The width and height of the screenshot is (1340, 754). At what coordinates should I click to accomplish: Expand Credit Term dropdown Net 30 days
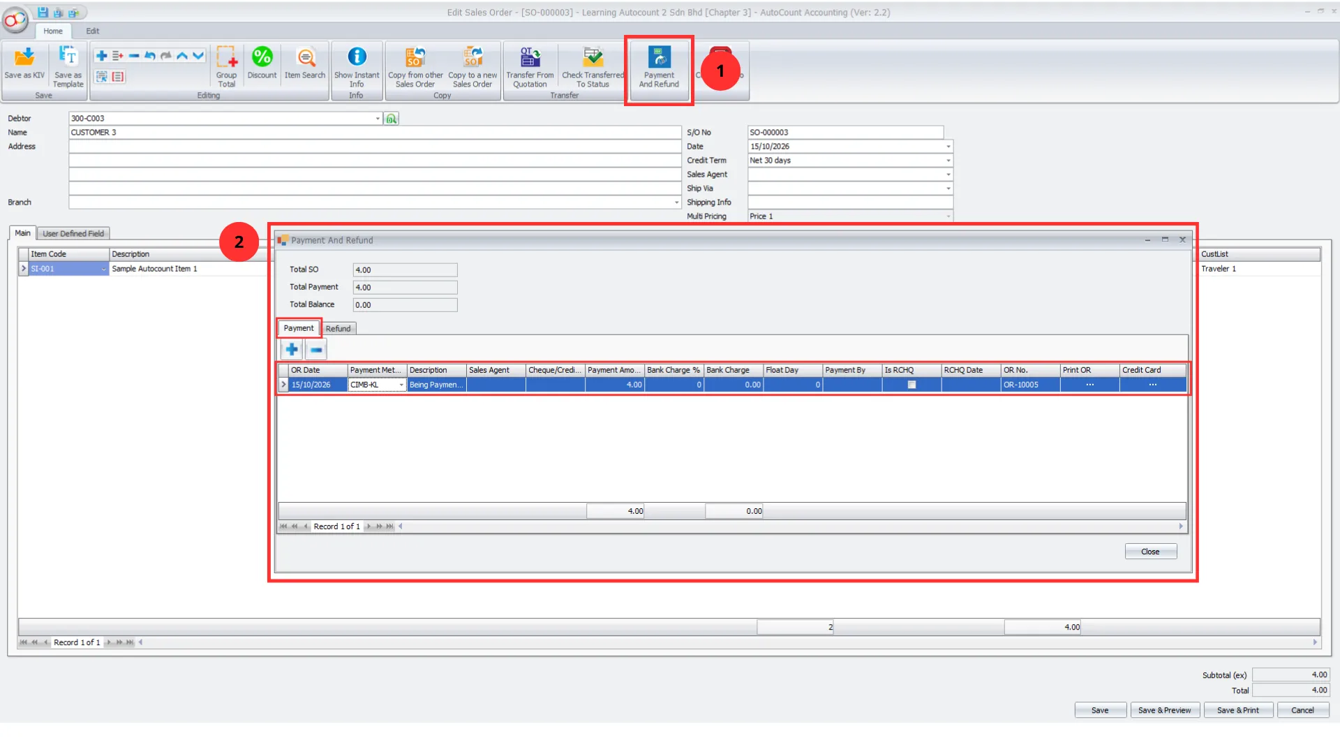pyautogui.click(x=948, y=161)
